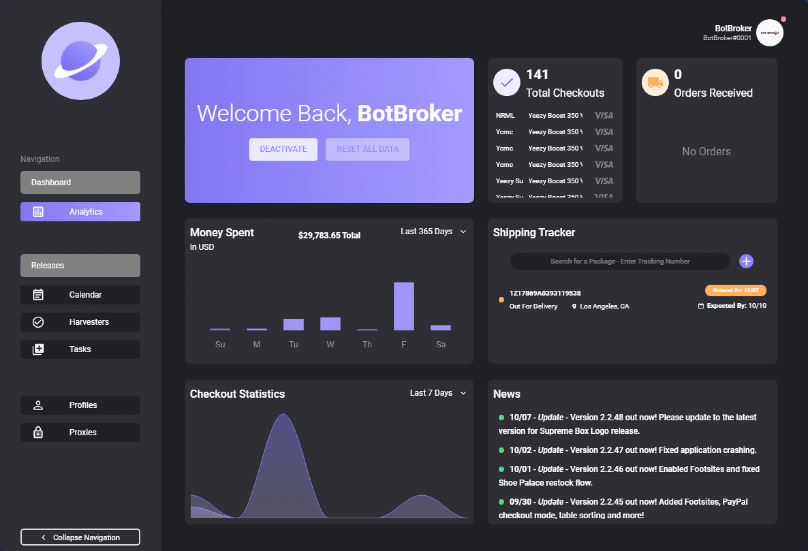Click the RESET ALL DATA button

367,149
